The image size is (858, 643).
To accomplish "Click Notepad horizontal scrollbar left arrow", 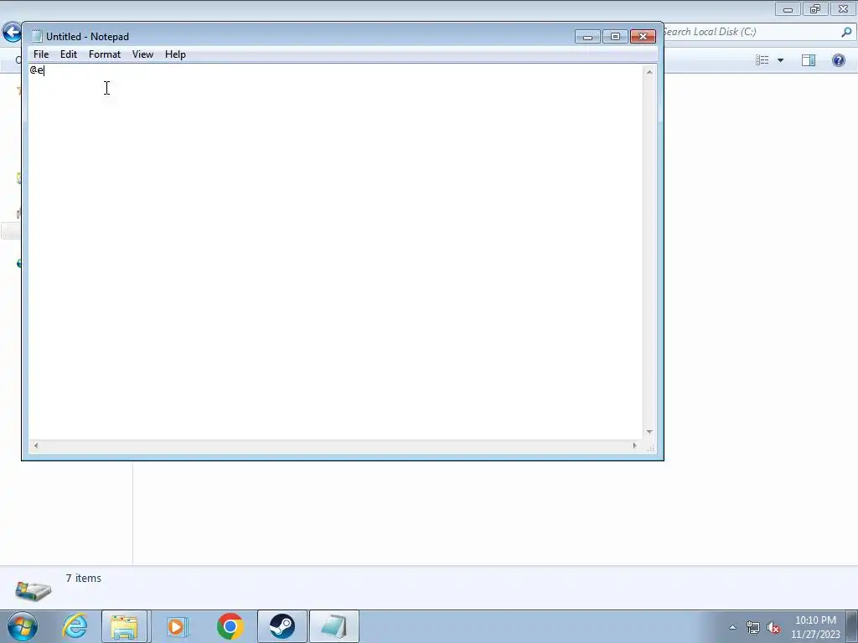I will (x=36, y=445).
